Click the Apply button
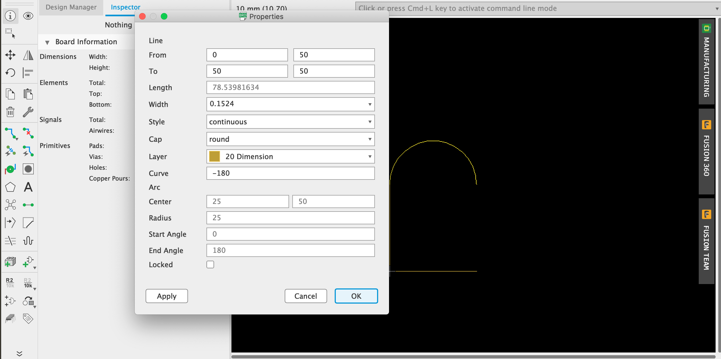Screen dimensions: 721x359 click(x=167, y=296)
